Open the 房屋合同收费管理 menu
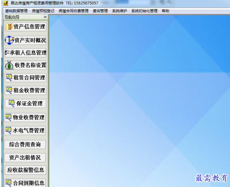Viewport: 230px width, 187px height. click(73, 11)
